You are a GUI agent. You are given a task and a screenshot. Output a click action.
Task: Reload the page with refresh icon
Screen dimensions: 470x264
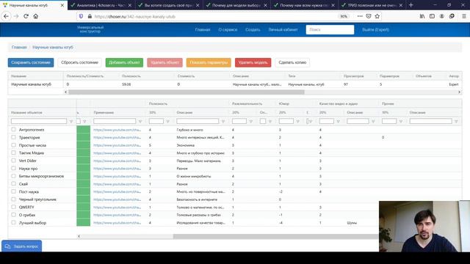click(26, 16)
